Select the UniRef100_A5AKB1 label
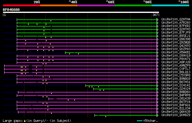Viewport: 192px width, 123px height. coord(176,52)
